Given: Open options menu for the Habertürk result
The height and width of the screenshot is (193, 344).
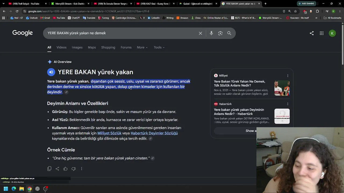Looking at the screenshot, I should [x=288, y=104].
